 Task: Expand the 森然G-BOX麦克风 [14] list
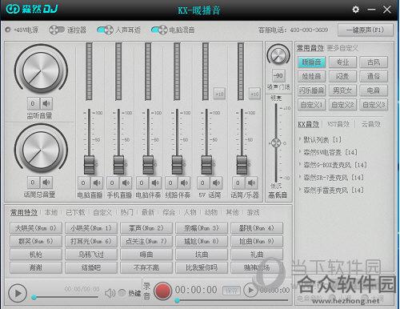tap(333, 165)
